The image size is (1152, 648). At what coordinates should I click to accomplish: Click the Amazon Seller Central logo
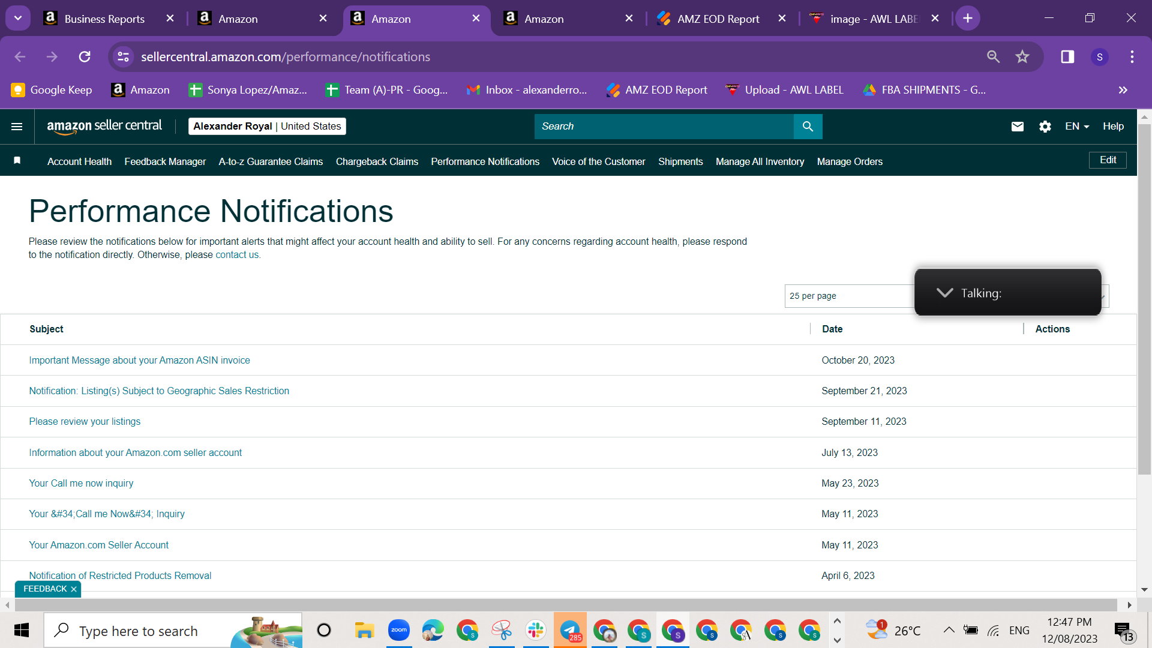click(104, 127)
